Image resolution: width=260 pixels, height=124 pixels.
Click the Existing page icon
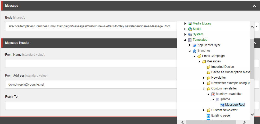tap(208, 115)
